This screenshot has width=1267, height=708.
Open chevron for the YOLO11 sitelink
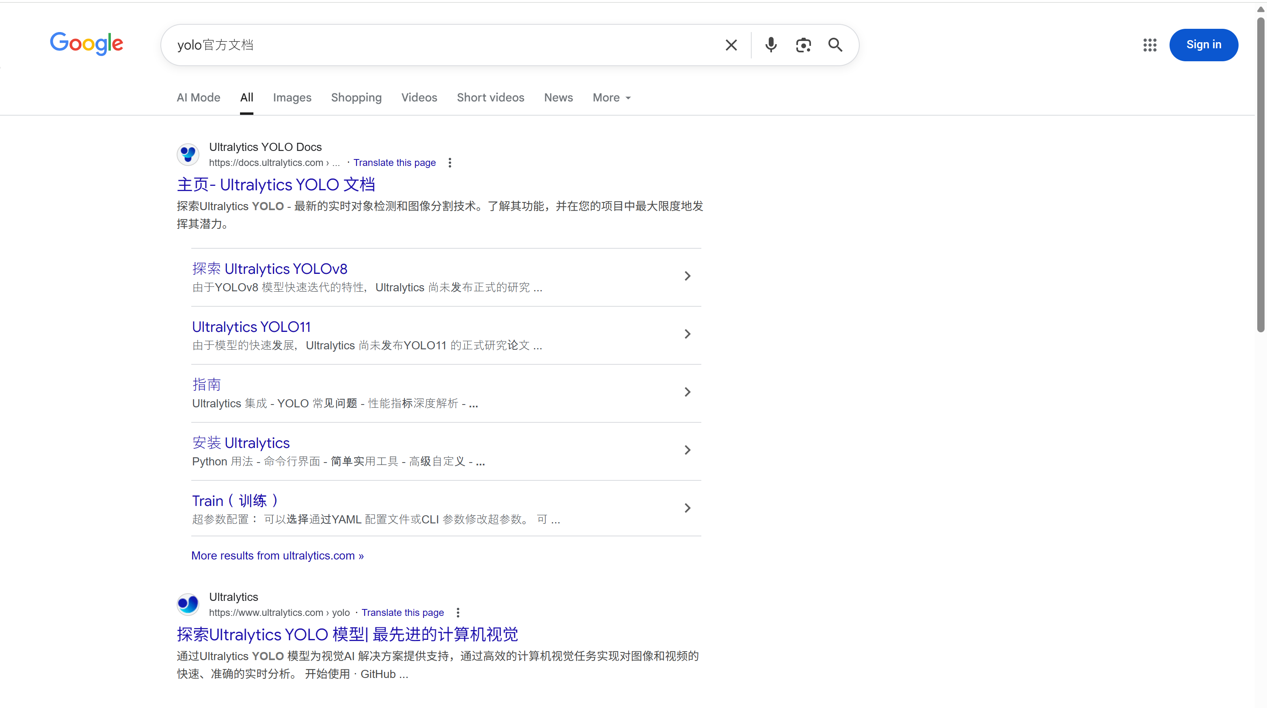[687, 334]
